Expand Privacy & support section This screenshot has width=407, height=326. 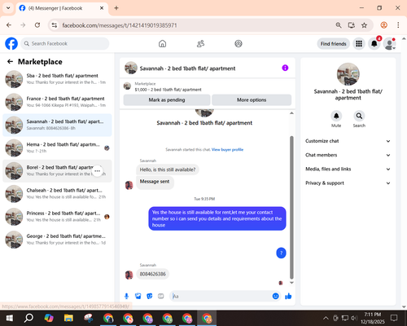click(348, 183)
